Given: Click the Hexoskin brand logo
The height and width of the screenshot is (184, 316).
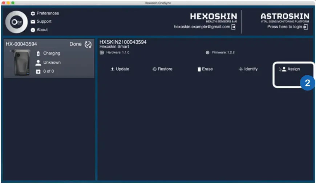Looking at the screenshot, I should pyautogui.click(x=214, y=17).
